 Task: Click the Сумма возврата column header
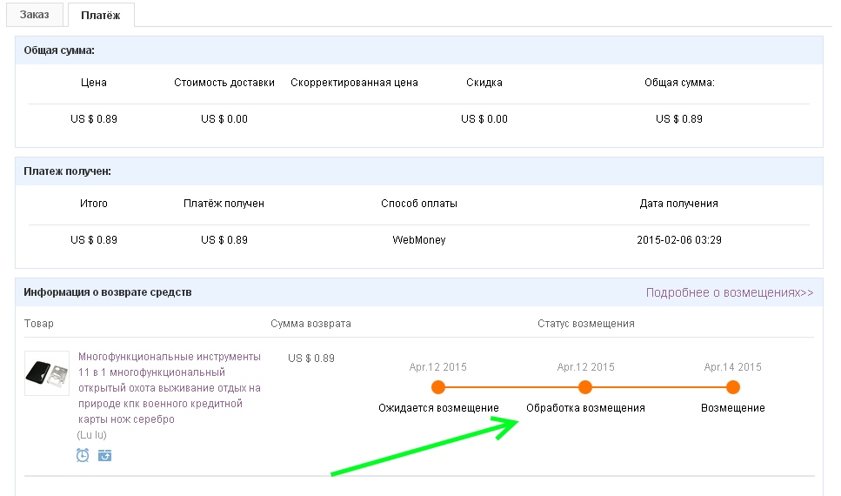pos(310,324)
